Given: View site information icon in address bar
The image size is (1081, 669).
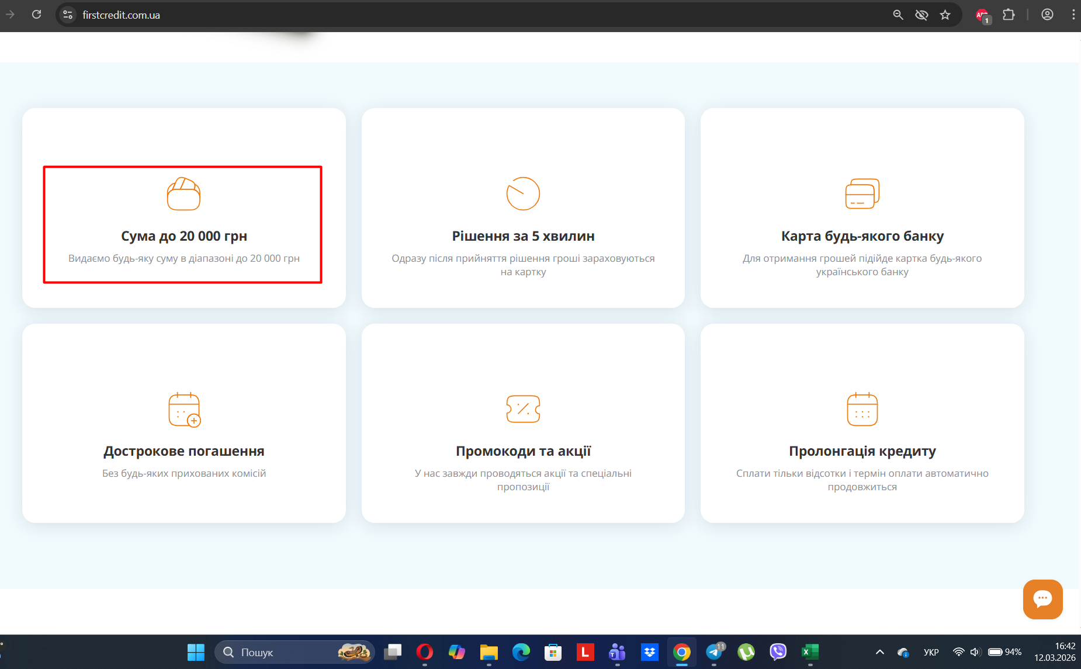Looking at the screenshot, I should tap(68, 15).
